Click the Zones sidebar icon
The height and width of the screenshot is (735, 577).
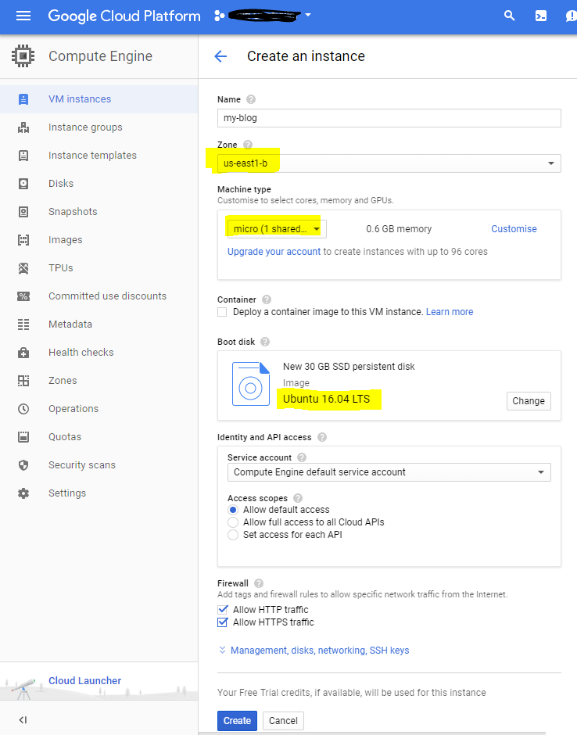23,381
